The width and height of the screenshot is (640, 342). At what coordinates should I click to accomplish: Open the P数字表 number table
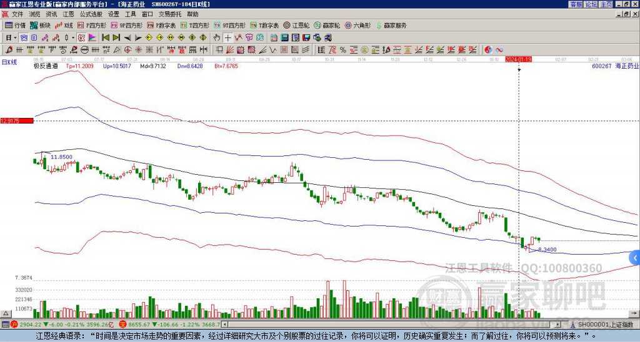[161, 25]
